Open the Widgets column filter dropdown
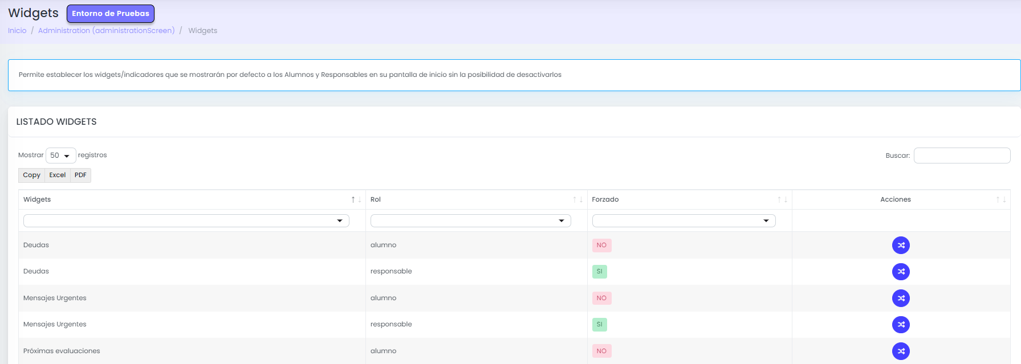Viewport: 1021px width, 364px height. 186,220
